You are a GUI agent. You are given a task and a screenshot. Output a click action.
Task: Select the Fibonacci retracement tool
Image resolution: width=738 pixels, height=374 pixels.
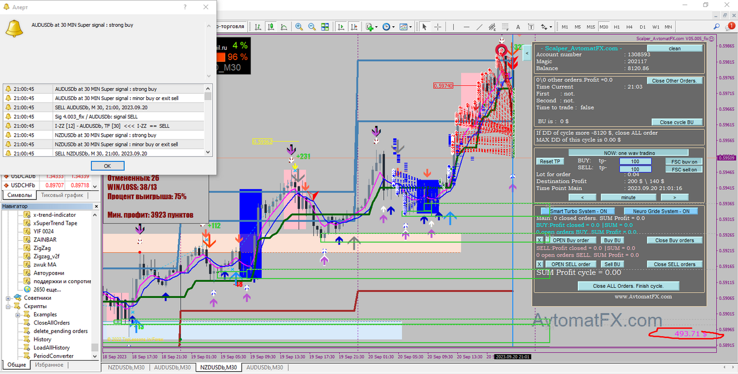pyautogui.click(x=506, y=26)
